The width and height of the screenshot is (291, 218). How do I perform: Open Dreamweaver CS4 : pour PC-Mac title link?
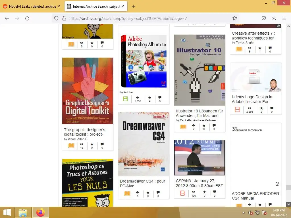point(143,184)
